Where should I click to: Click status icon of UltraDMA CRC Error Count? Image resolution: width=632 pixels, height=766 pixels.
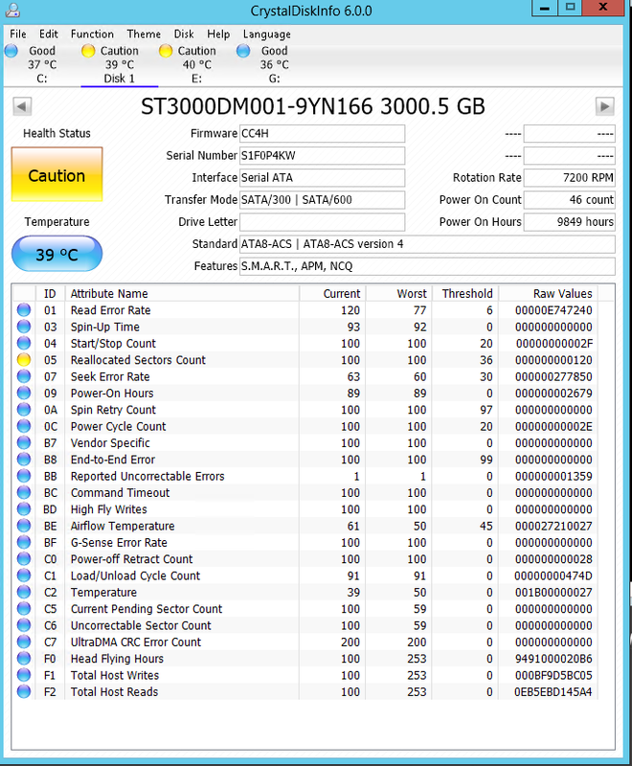click(x=23, y=642)
